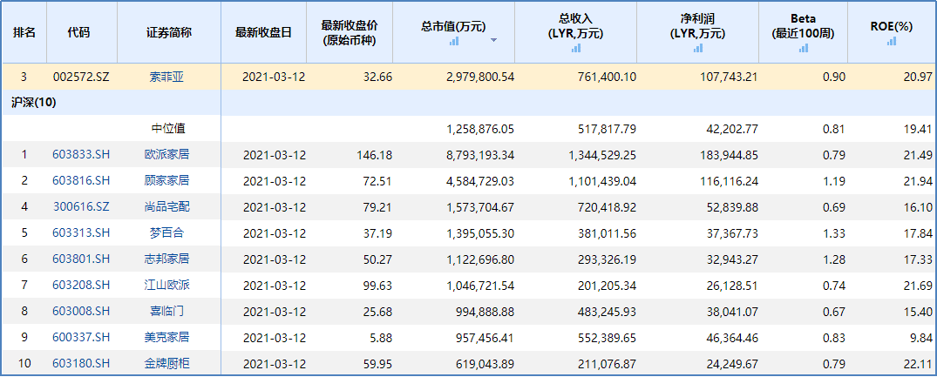Click closing price 146.18
Screen dimensions: 937x377
pos(374,155)
